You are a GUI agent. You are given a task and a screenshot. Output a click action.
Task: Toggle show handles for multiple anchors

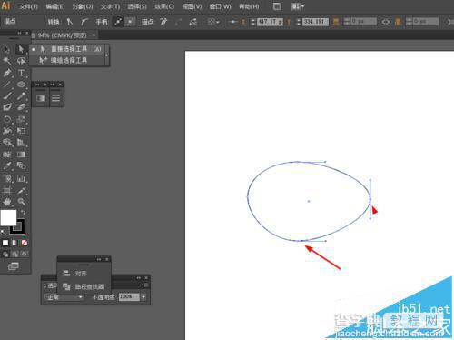(x=118, y=22)
